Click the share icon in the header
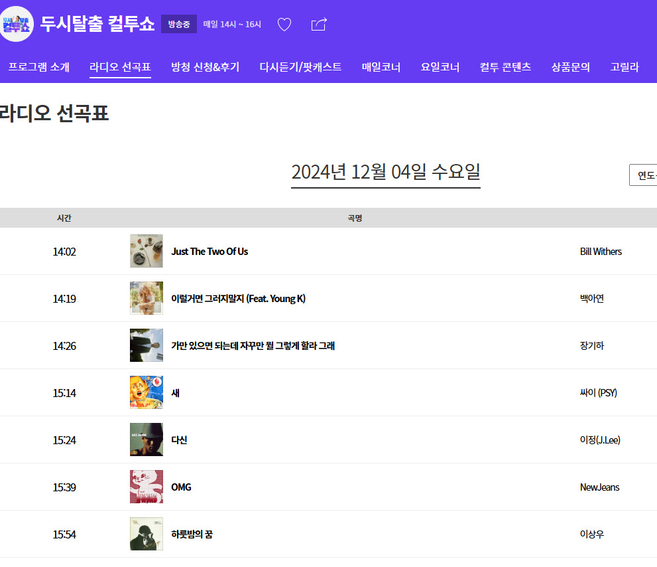The width and height of the screenshot is (657, 567). [x=319, y=25]
